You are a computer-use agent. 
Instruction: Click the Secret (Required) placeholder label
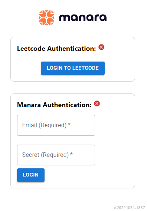point(45,155)
